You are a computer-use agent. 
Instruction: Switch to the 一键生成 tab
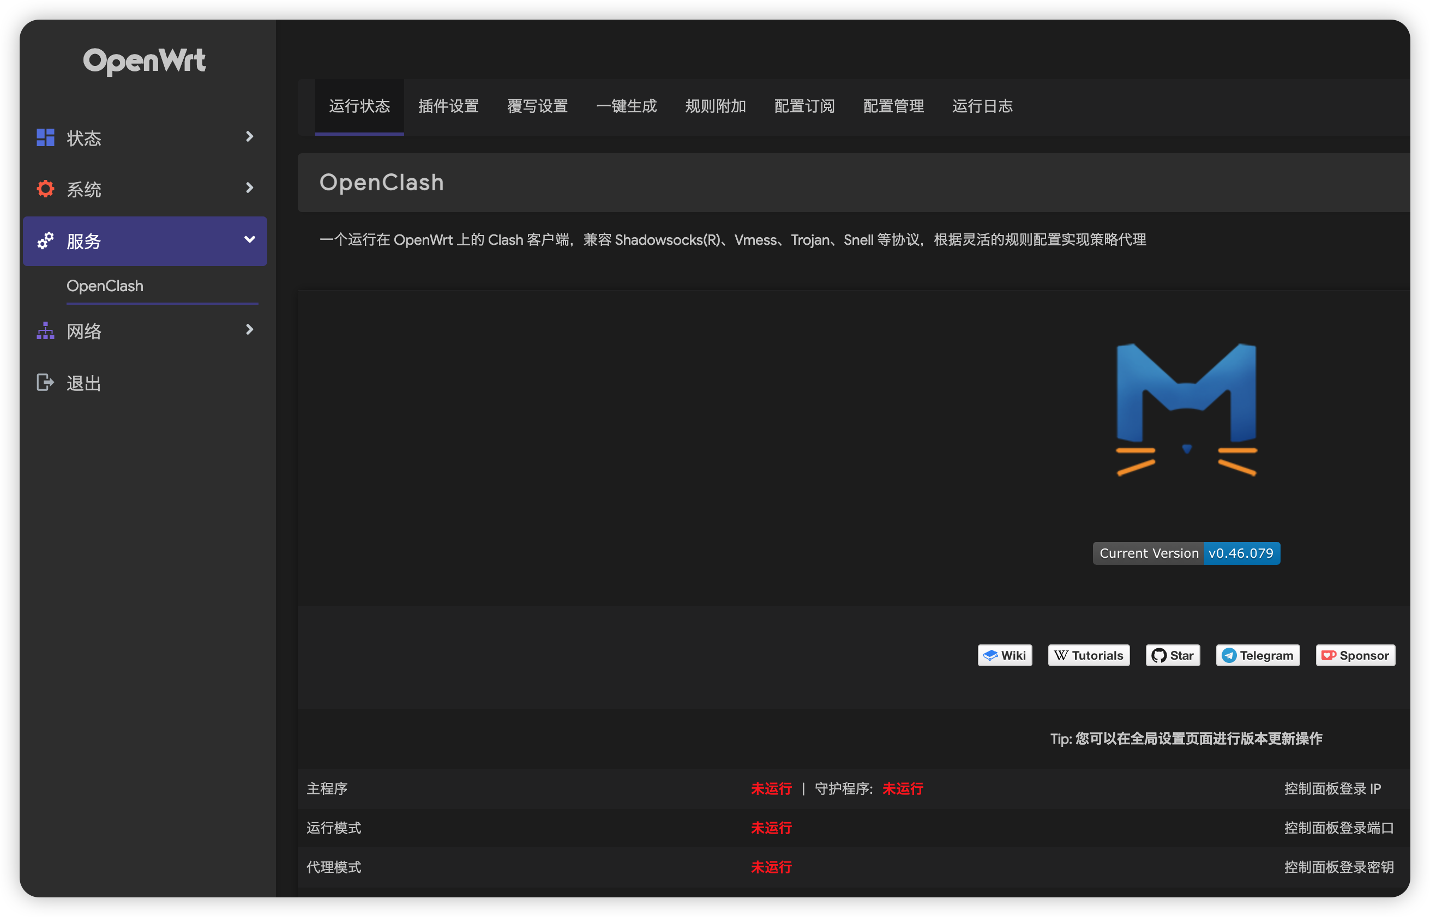pyautogui.click(x=626, y=107)
